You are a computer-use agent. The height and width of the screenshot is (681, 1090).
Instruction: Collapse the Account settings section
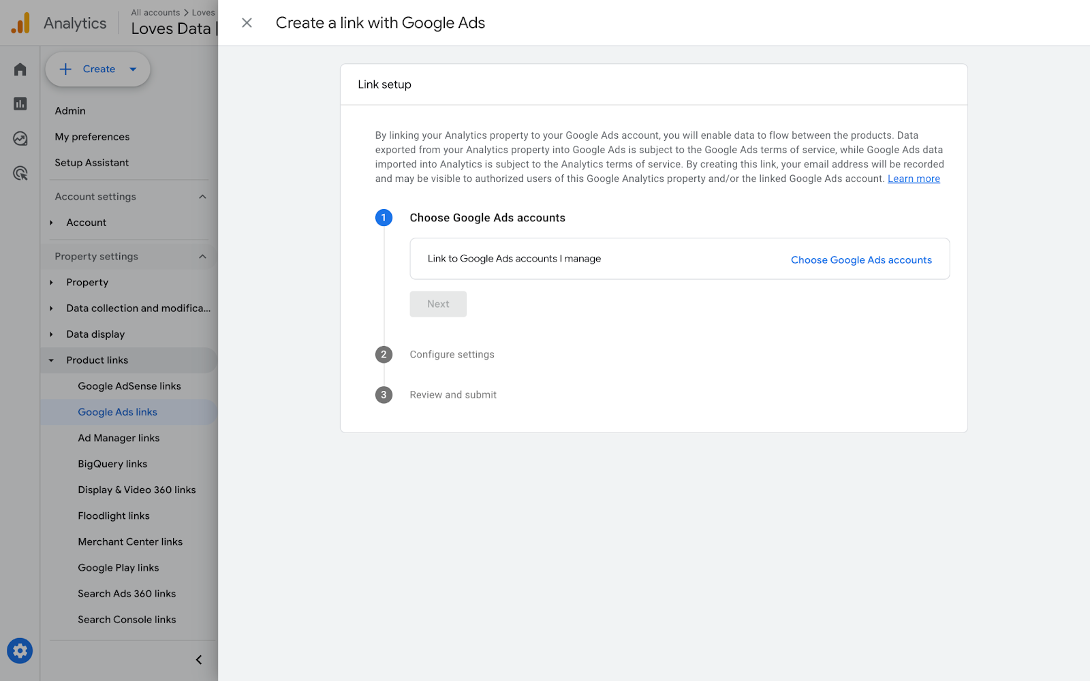pos(202,196)
